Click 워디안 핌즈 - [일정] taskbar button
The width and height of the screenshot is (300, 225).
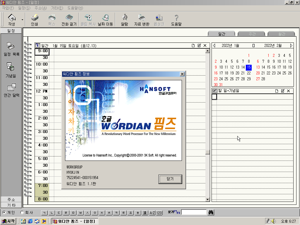[x=75, y=221]
